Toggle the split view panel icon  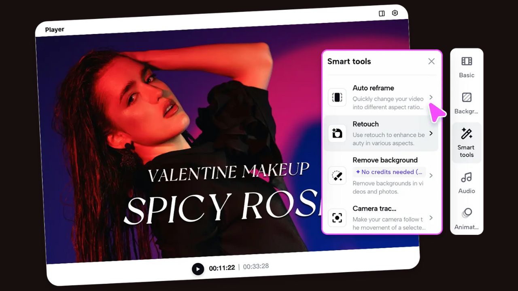381,13
